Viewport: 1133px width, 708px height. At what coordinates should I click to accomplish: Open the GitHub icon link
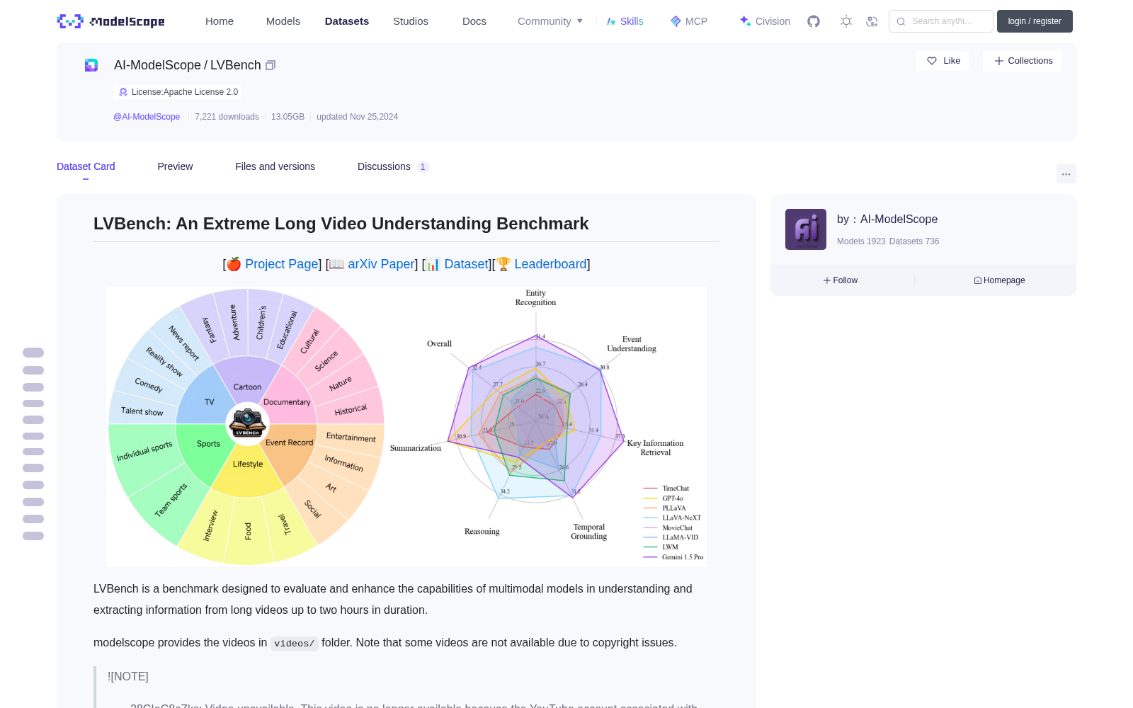click(814, 21)
